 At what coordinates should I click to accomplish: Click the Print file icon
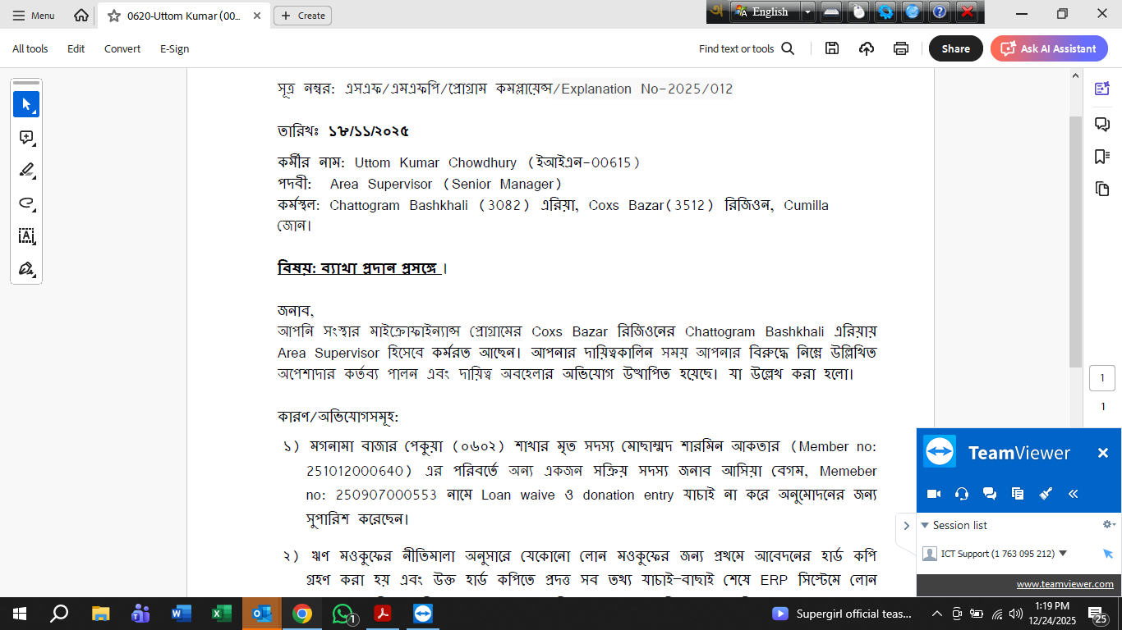pos(901,48)
